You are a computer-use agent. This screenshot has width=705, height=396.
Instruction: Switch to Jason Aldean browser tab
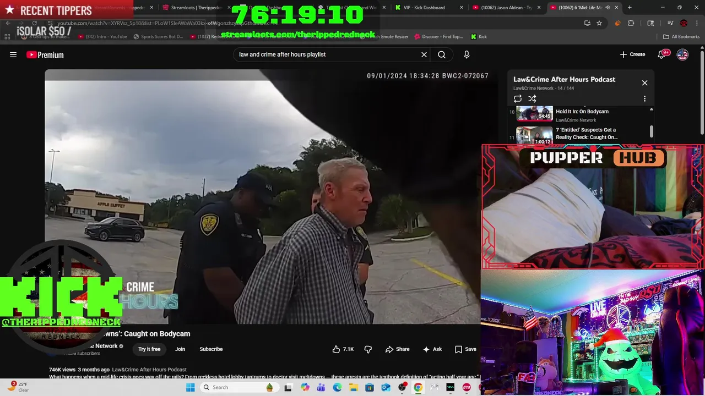point(506,8)
